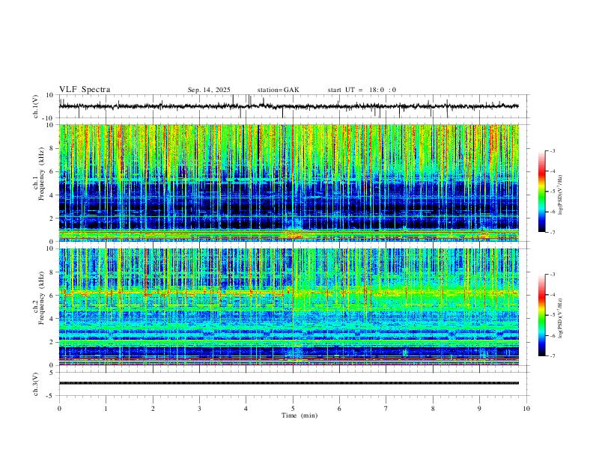This screenshot has width=593, height=458.
Task: Click the "4" kHz tick on ch.2 frequency axis
Action: [52, 319]
